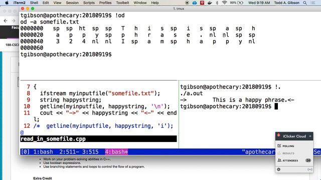
Task: Select tmux window 3:515 in status bar
Action: coord(90,152)
